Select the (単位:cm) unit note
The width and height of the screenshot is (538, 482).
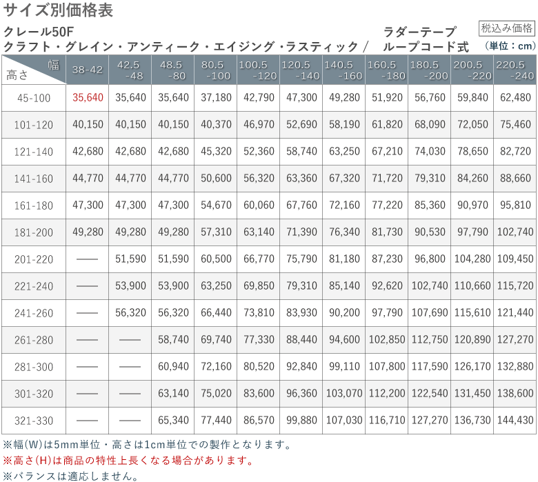point(510,46)
